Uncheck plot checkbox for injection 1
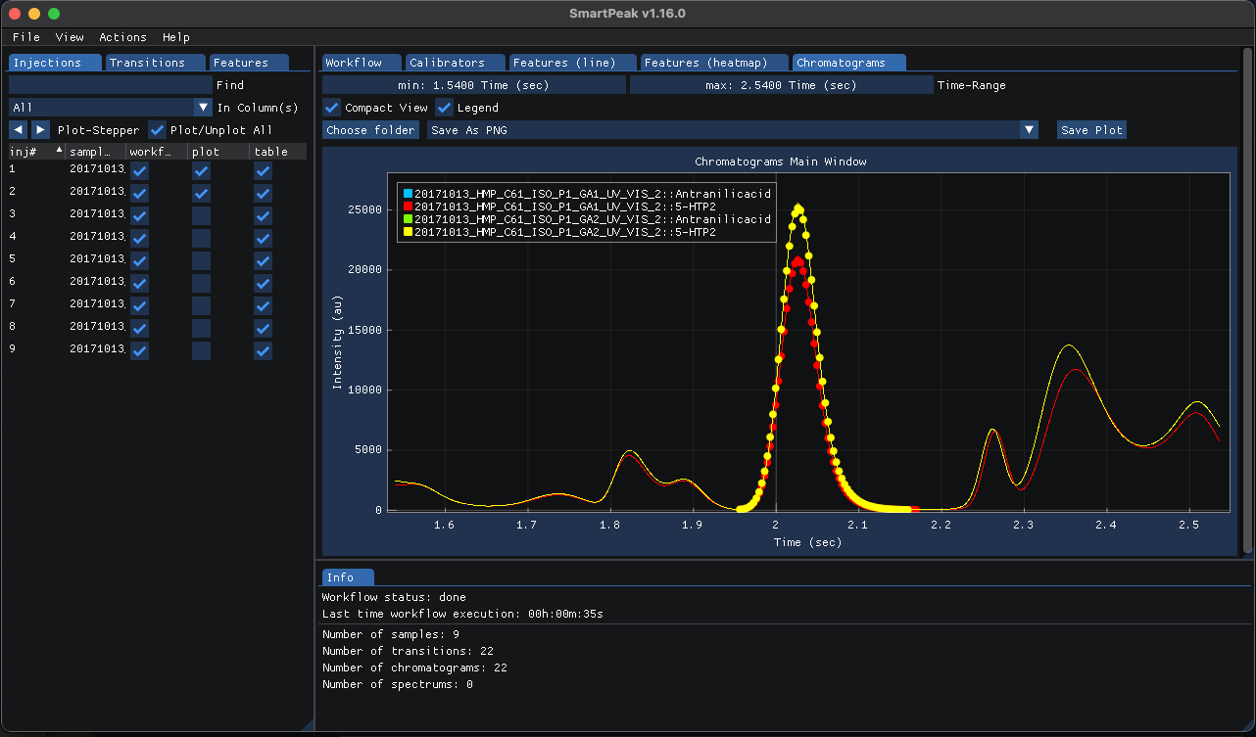1256x737 pixels. (201, 171)
